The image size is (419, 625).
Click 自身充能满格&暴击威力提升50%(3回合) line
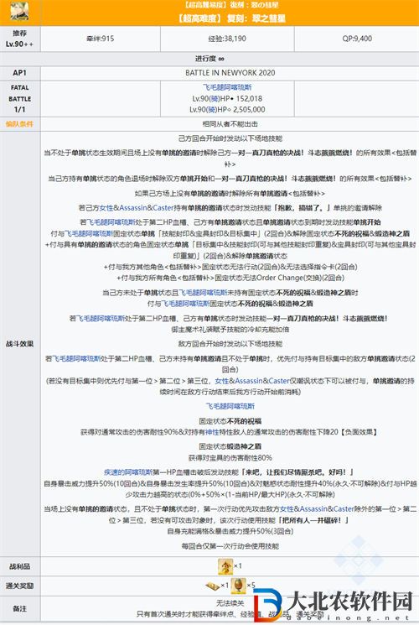230,531
